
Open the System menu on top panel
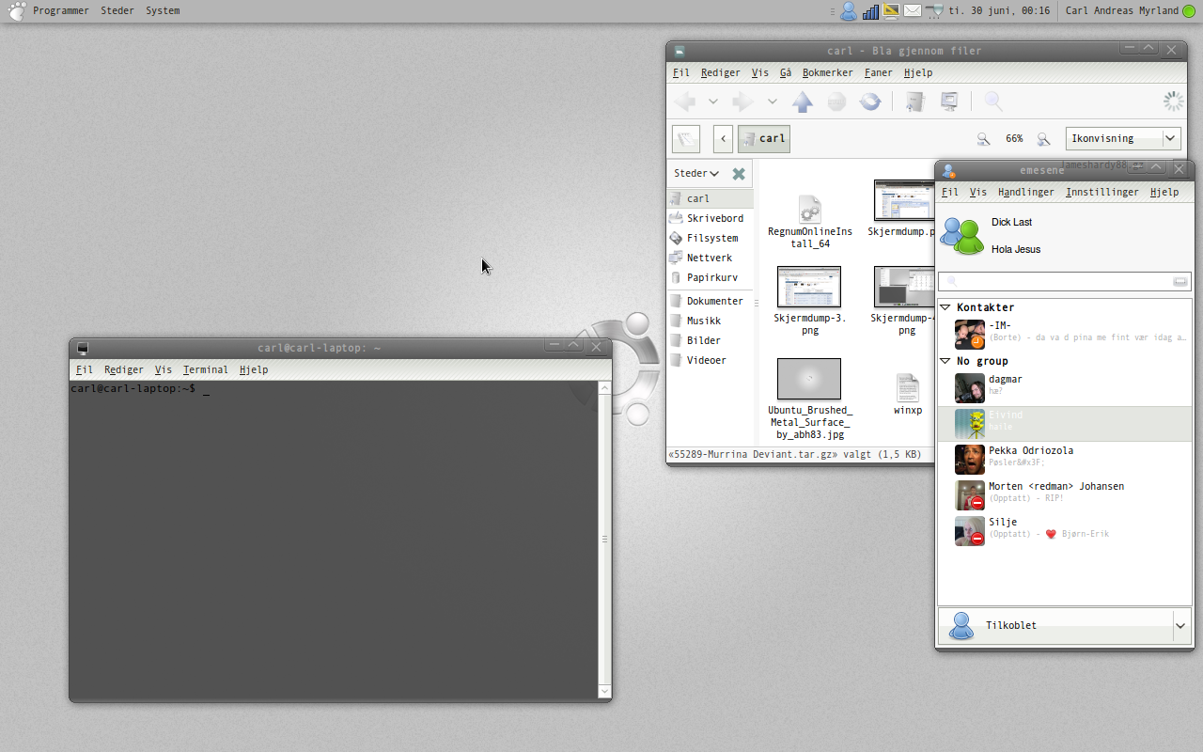163,10
